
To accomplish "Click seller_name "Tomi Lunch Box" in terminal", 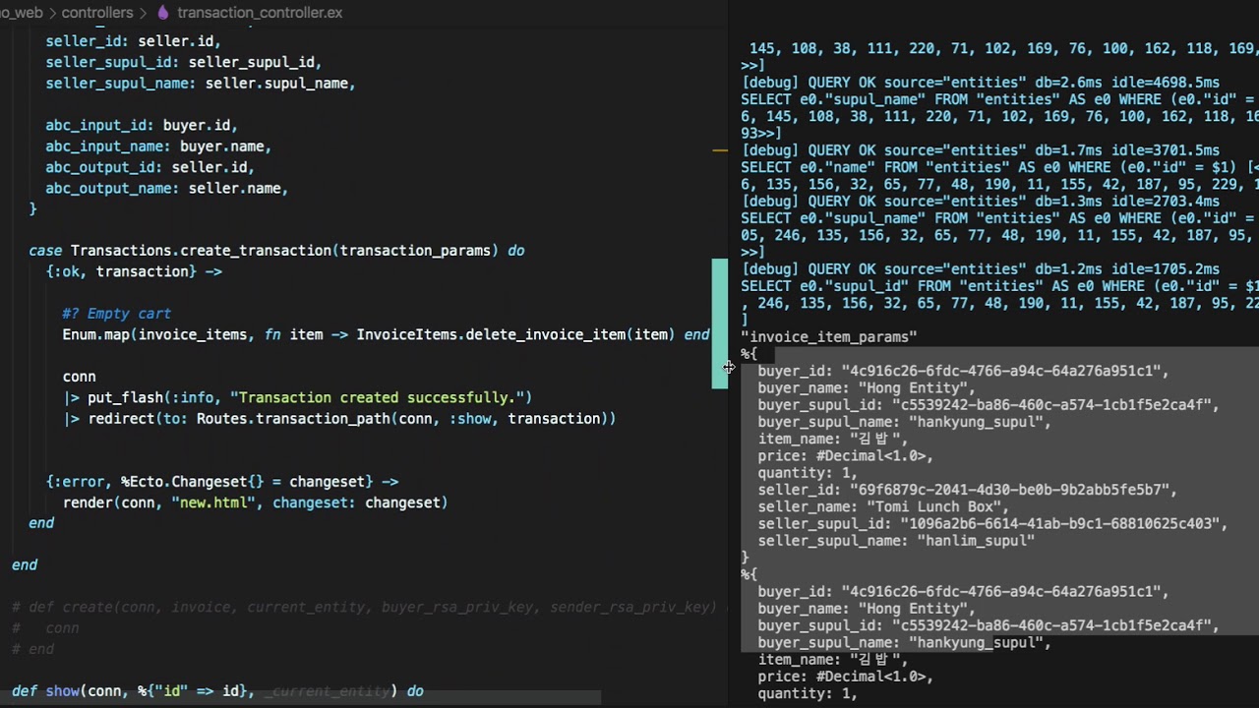I will pyautogui.click(x=883, y=506).
